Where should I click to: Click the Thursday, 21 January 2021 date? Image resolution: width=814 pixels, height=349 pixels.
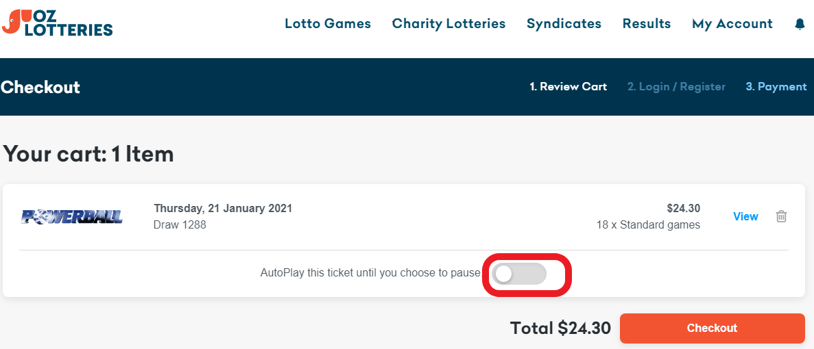tap(224, 209)
